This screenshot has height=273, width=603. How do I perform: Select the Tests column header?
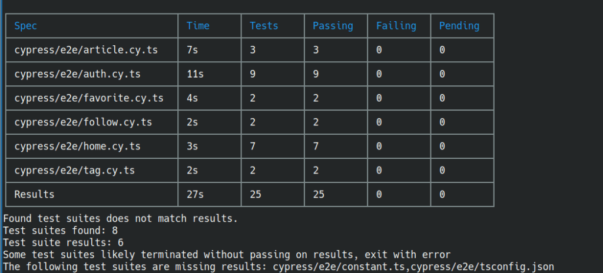pos(264,26)
